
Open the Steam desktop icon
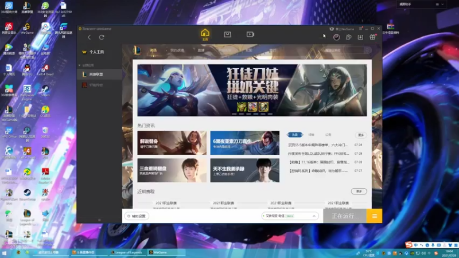45,91
